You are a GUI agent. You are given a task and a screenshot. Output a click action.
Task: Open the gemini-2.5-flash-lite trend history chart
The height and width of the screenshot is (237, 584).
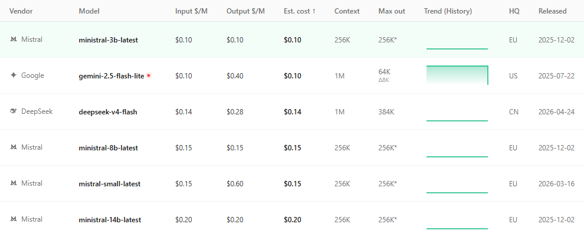point(457,75)
